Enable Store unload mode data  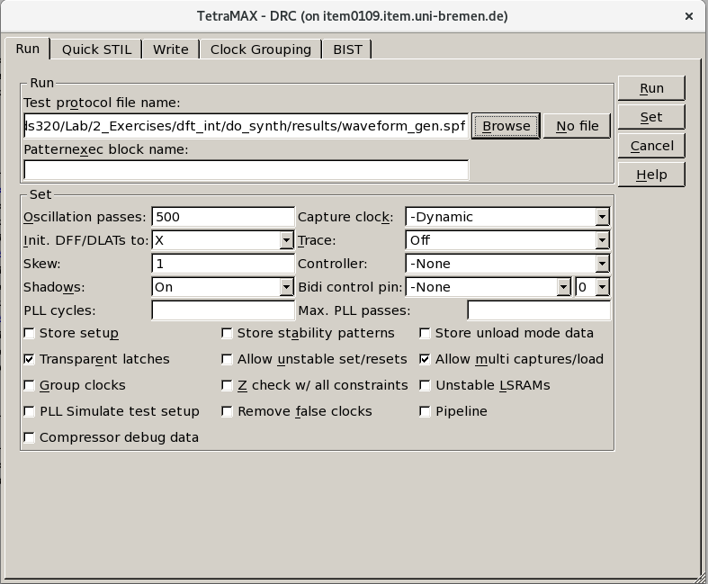coord(425,333)
